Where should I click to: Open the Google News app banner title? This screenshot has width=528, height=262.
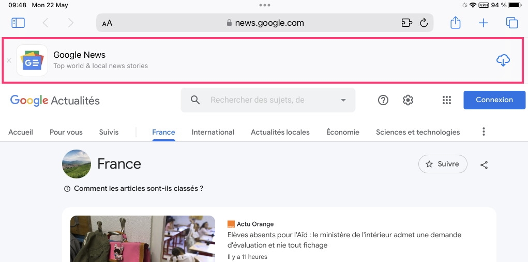click(x=80, y=55)
